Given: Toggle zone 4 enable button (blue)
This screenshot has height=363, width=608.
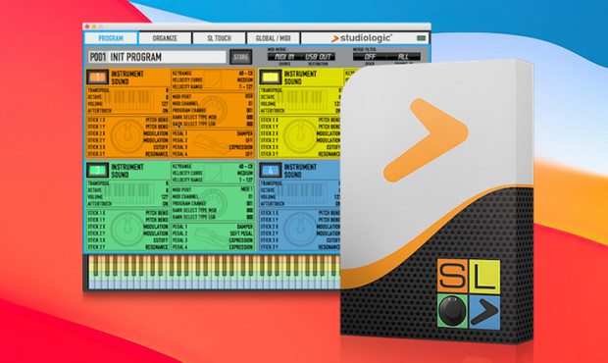Looking at the screenshot, I should tap(271, 170).
